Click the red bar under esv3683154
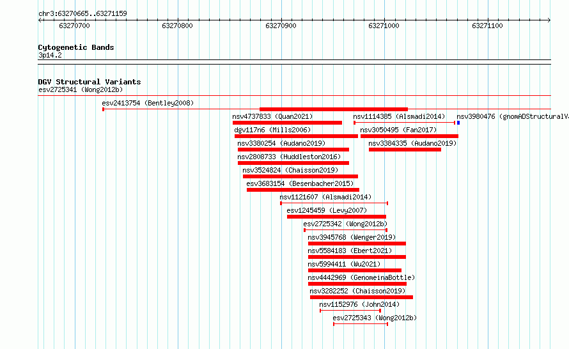 point(303,190)
